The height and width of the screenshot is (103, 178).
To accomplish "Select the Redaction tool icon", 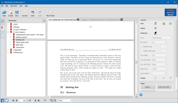I will (x=155, y=33).
